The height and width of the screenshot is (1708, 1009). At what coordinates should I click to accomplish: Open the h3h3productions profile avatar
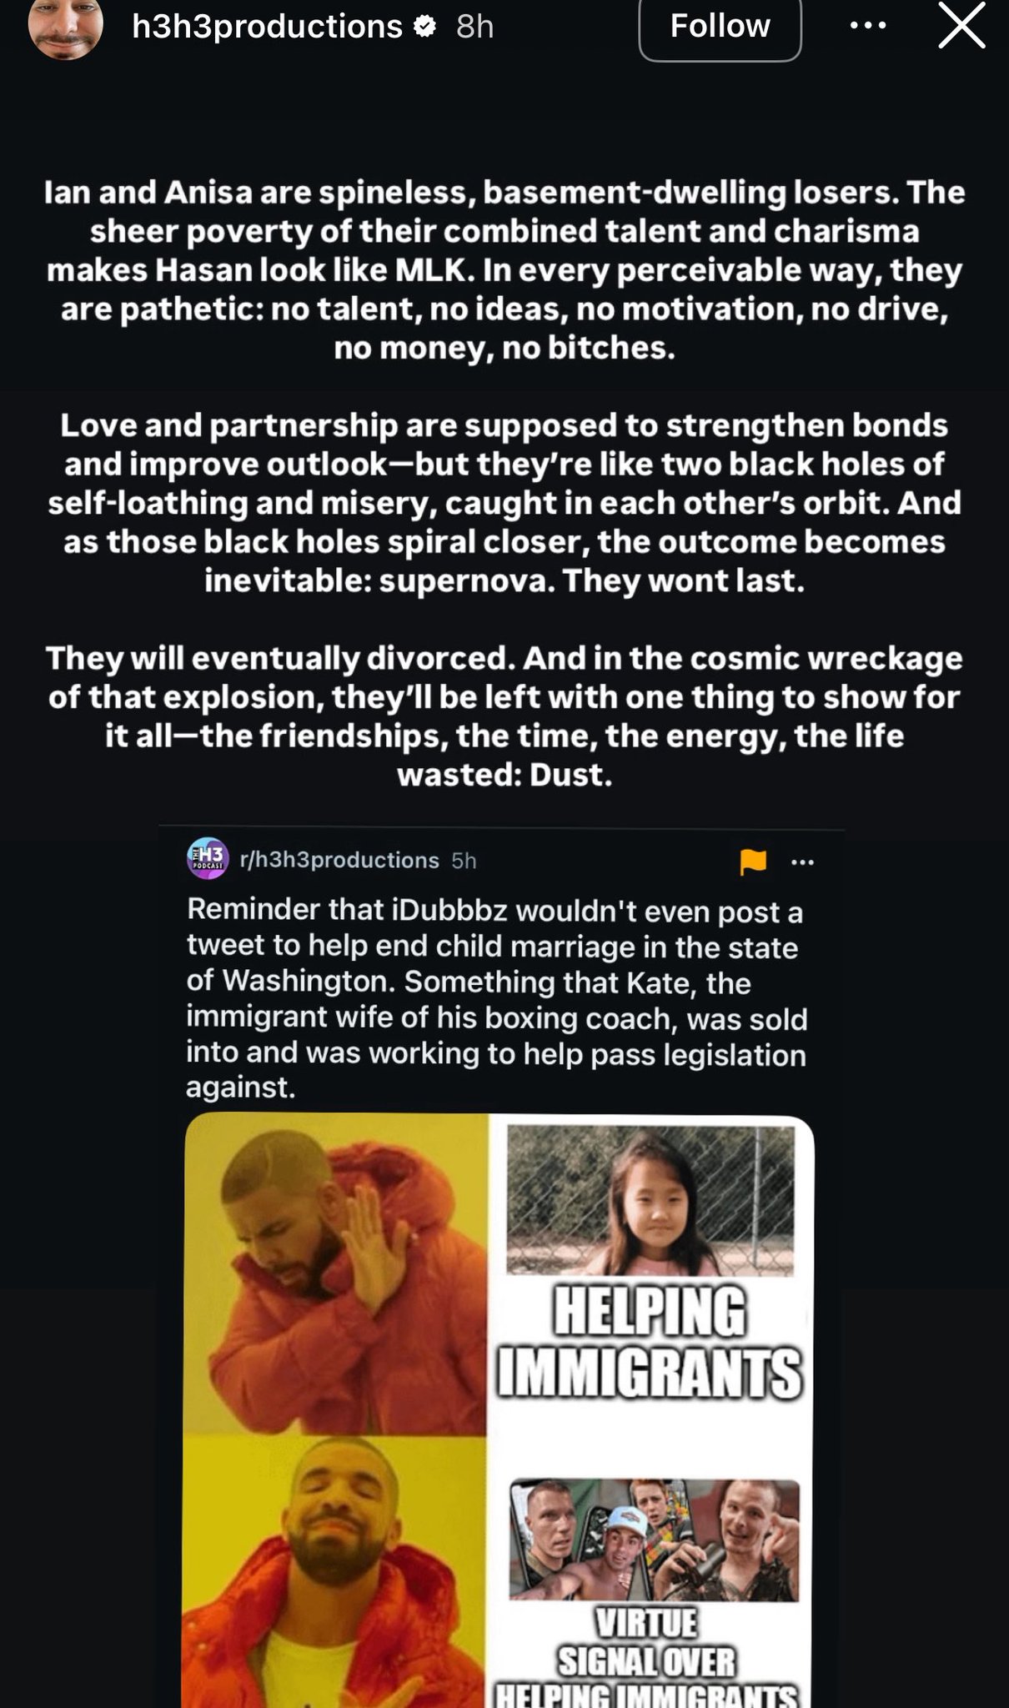pos(66,27)
